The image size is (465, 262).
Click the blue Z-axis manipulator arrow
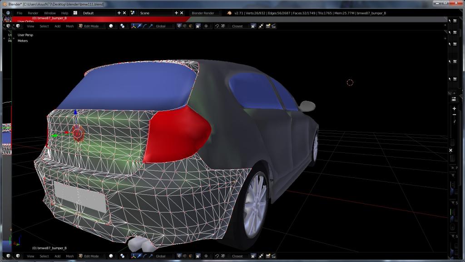click(x=75, y=112)
